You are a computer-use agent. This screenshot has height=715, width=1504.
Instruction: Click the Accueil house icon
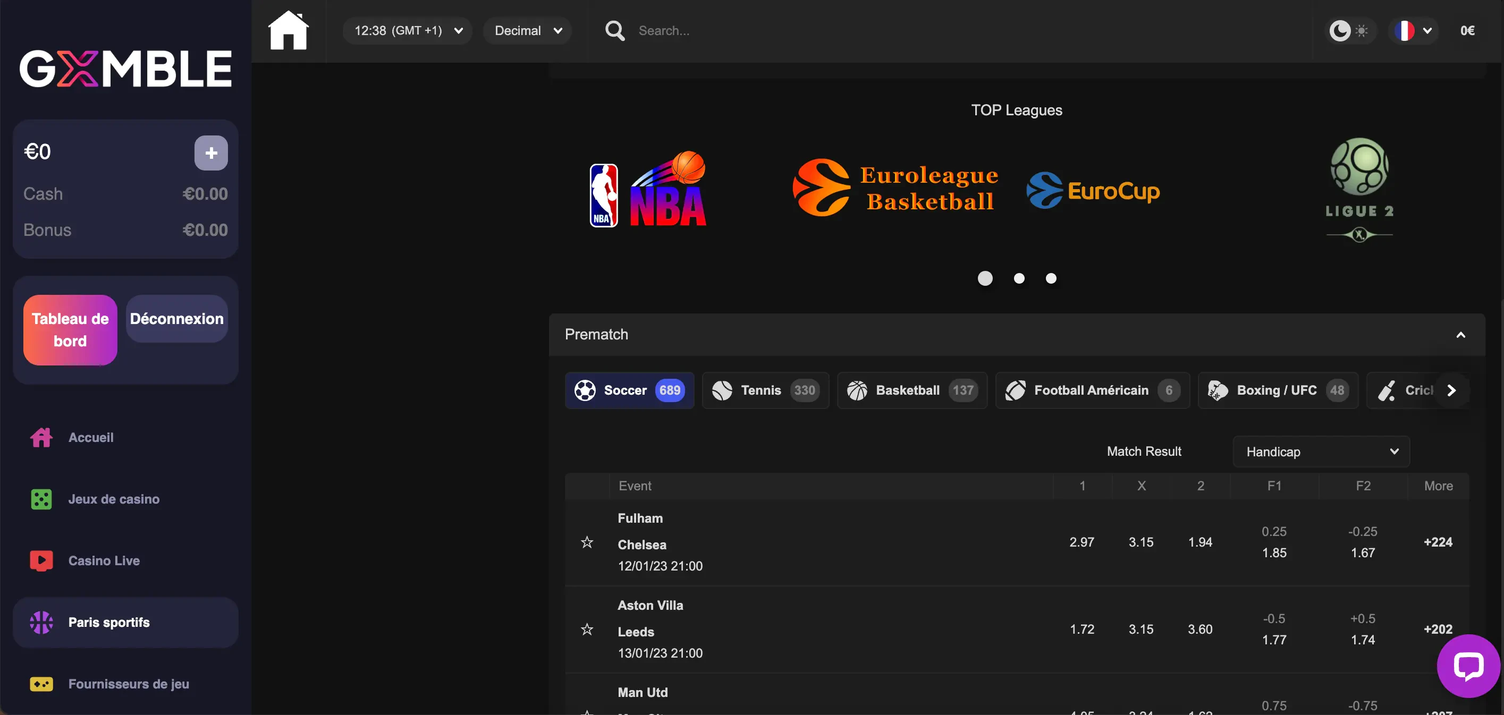click(41, 437)
